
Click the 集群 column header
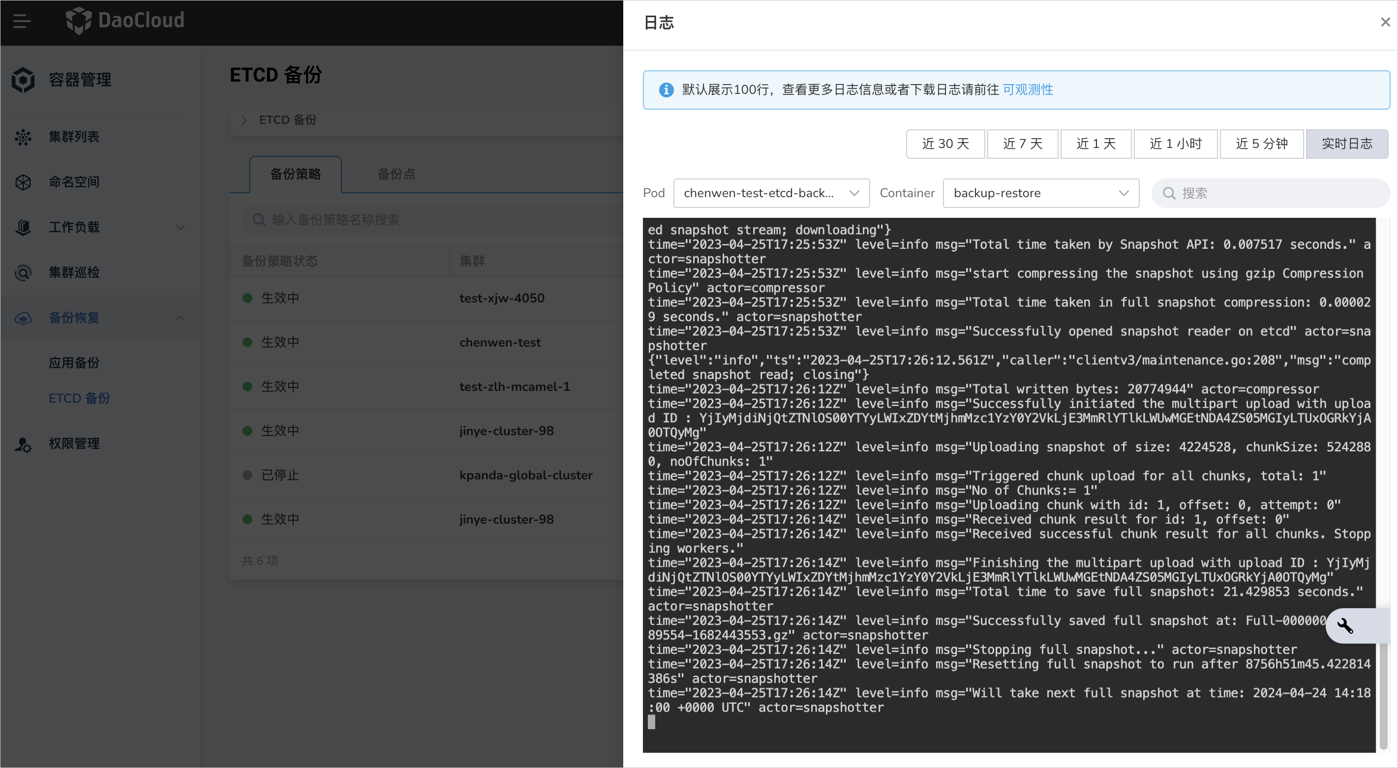click(472, 262)
